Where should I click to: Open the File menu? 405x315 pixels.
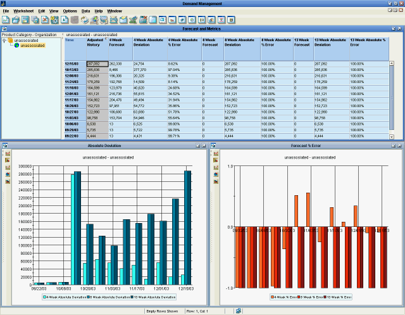6,11
